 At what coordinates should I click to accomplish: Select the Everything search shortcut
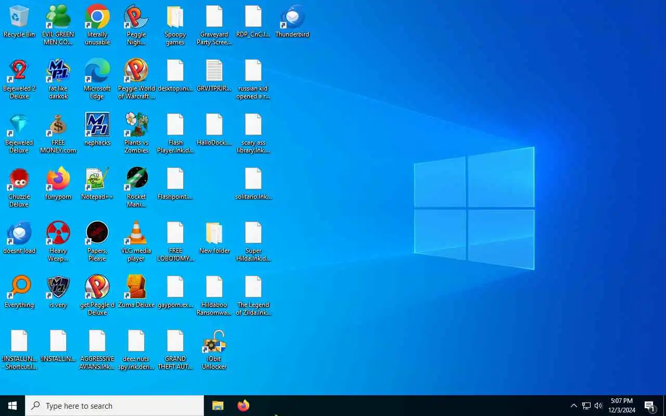click(x=19, y=292)
